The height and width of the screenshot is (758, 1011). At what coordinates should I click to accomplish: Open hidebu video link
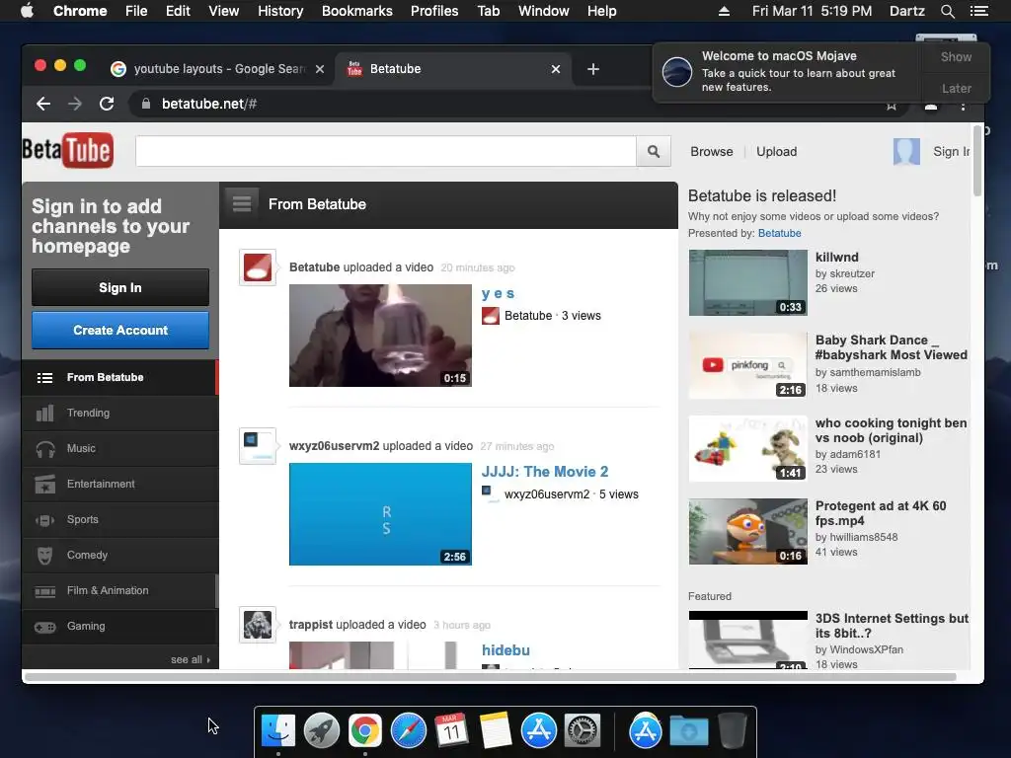[x=505, y=650]
